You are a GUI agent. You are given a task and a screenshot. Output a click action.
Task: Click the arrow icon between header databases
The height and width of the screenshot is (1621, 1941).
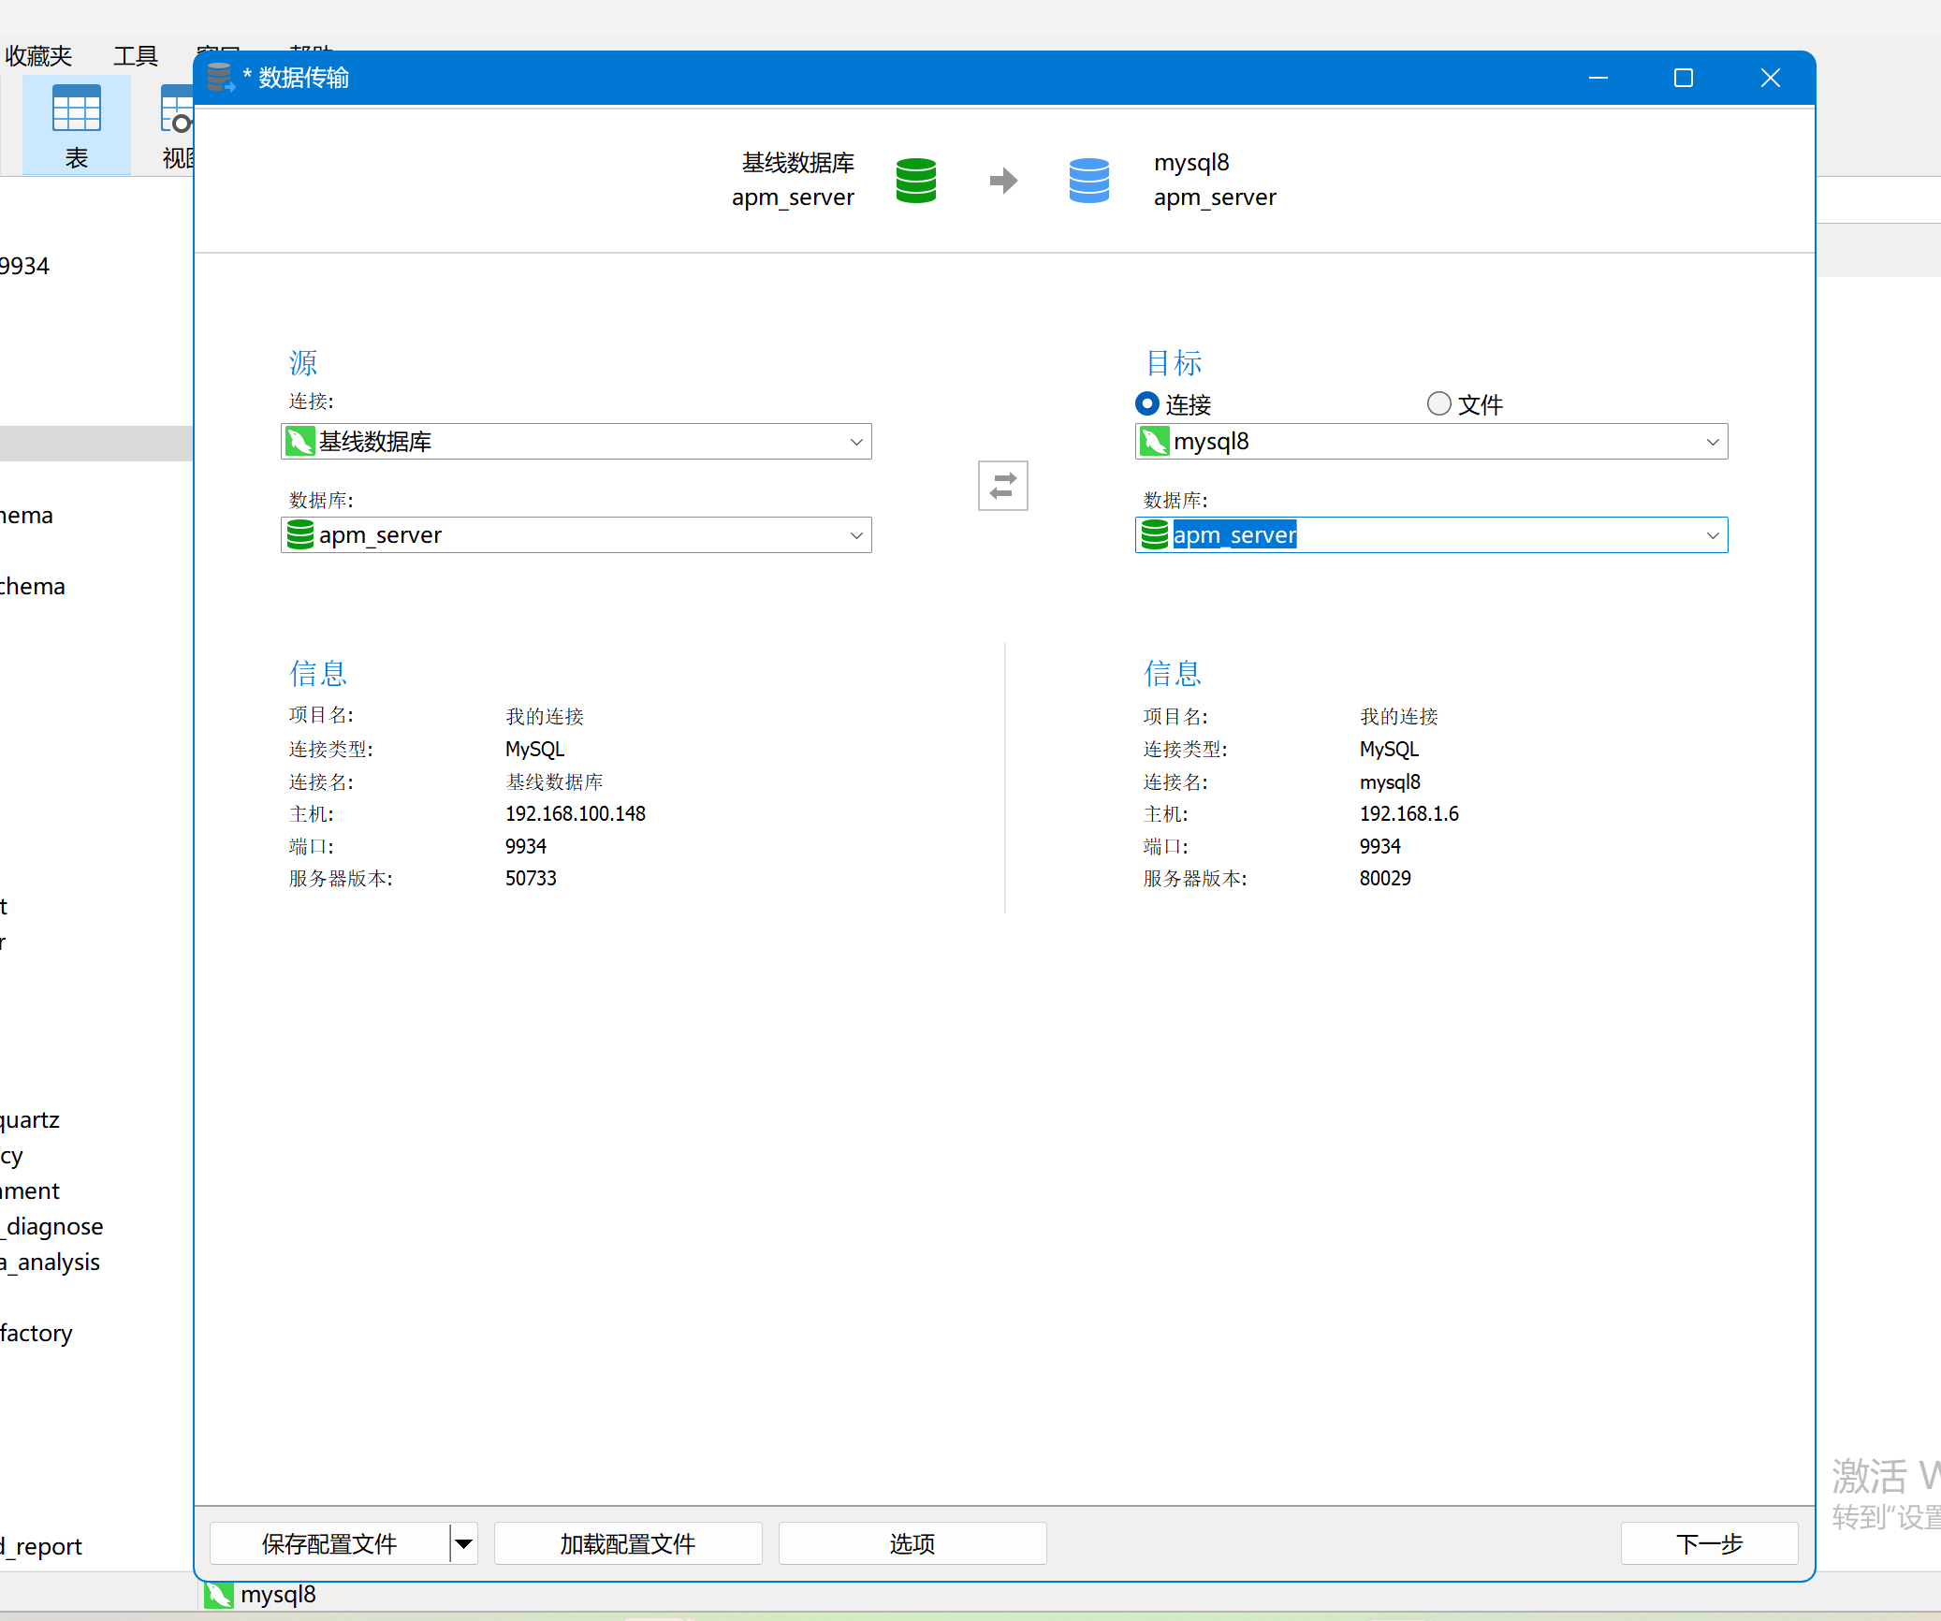click(1003, 180)
